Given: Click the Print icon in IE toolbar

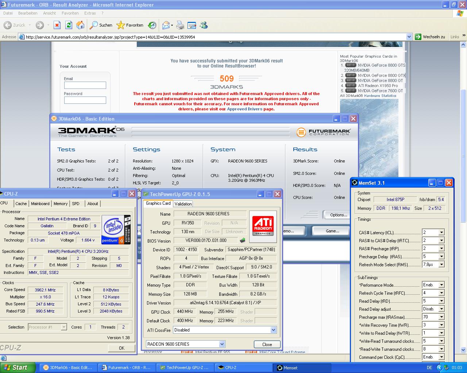Looking at the screenshot, I should (180, 25).
